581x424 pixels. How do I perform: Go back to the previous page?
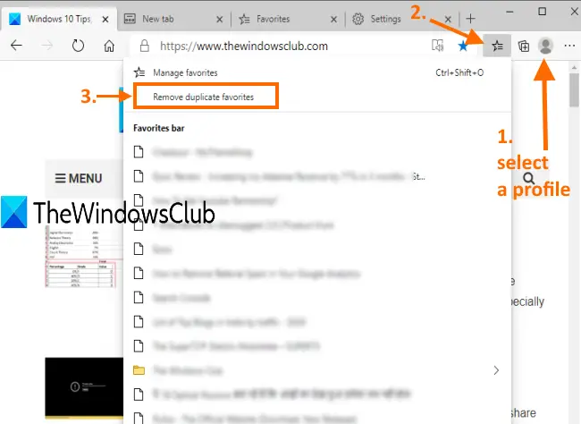point(16,46)
